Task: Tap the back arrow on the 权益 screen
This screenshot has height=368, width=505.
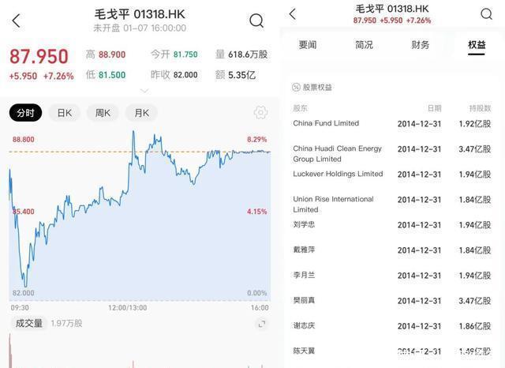Action: click(293, 14)
